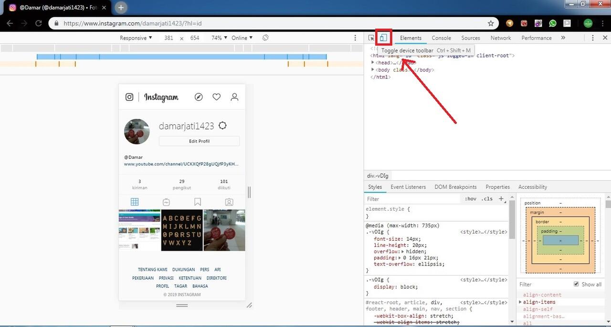Select the Accessibility pane tab
Viewport: 611px width, 327px height.
click(533, 187)
